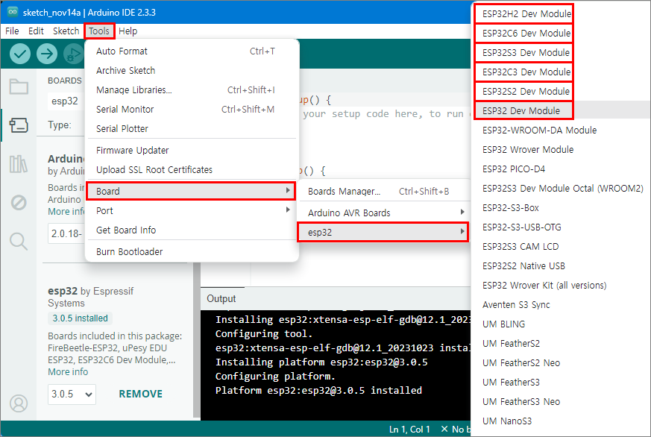651x437 pixels.
Task: Click the Ln 1, Col 1 status
Action: click(409, 429)
